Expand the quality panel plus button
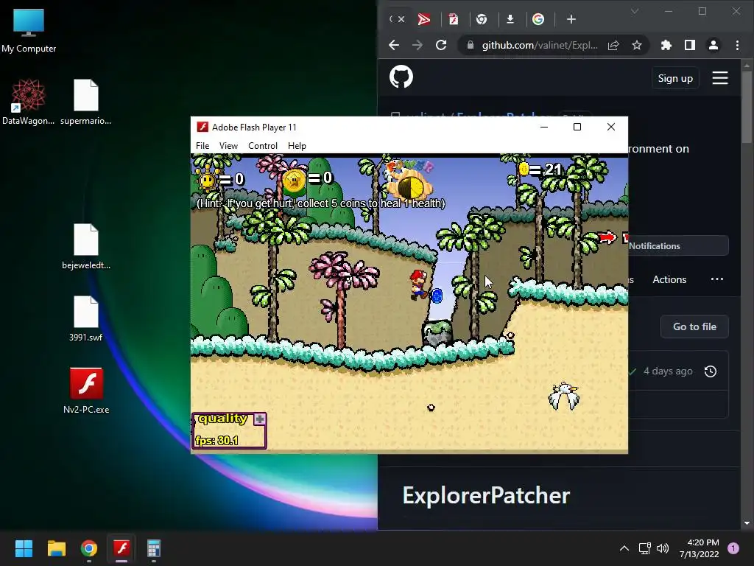Viewport: 754px width, 566px height. click(260, 419)
